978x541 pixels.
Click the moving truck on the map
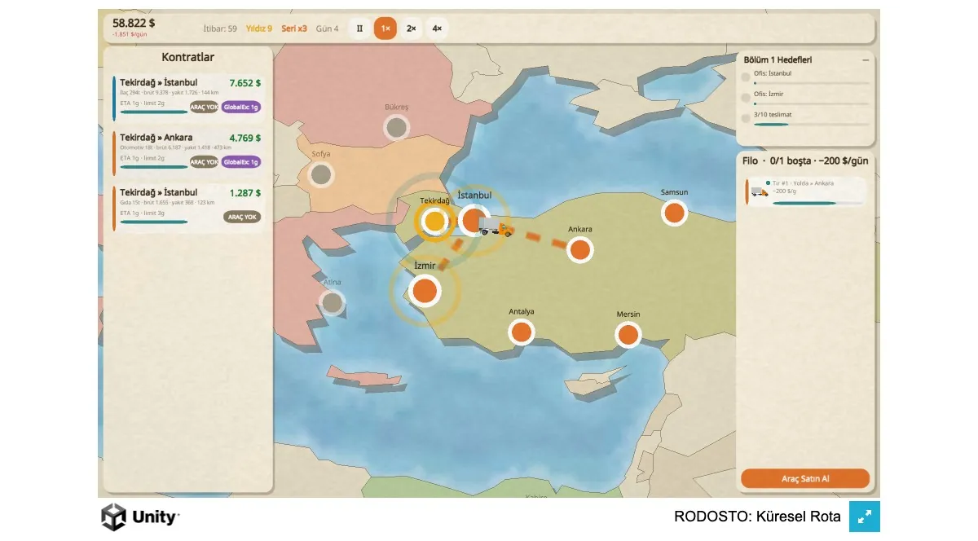coord(496,227)
